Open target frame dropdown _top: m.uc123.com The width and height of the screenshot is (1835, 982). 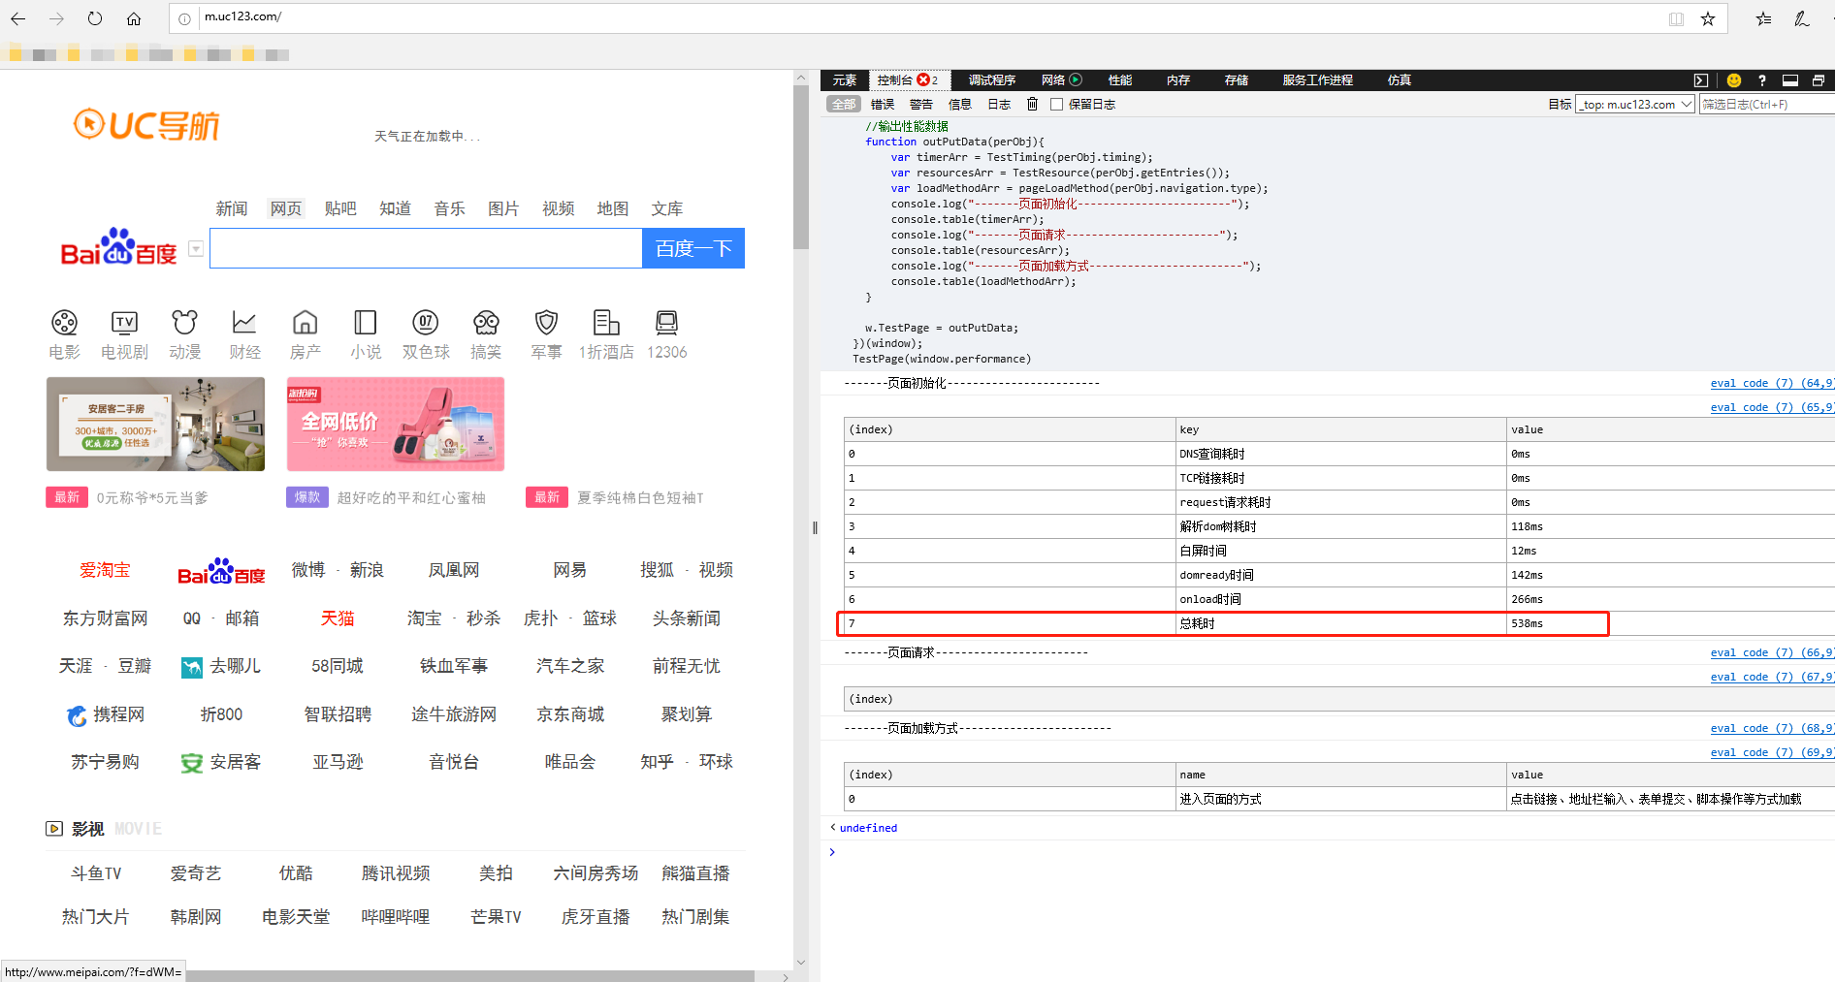[1635, 104]
